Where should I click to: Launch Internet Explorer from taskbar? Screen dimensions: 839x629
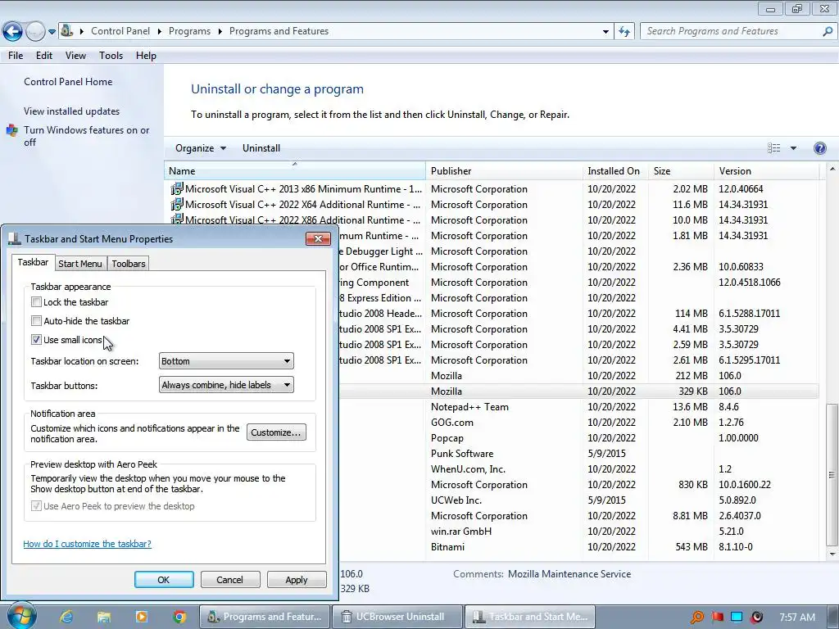coord(66,617)
